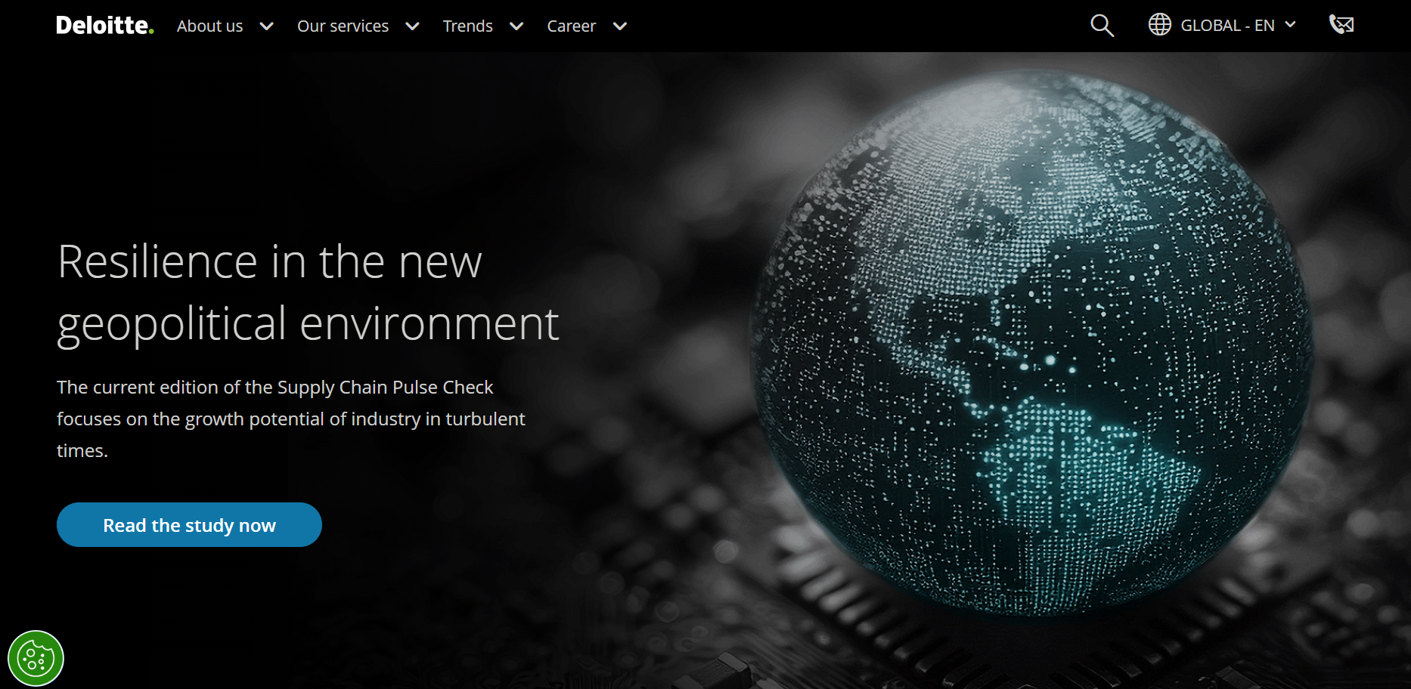Click the Supply Chain Pulse Check text
The height and width of the screenshot is (689, 1411).
(x=385, y=388)
